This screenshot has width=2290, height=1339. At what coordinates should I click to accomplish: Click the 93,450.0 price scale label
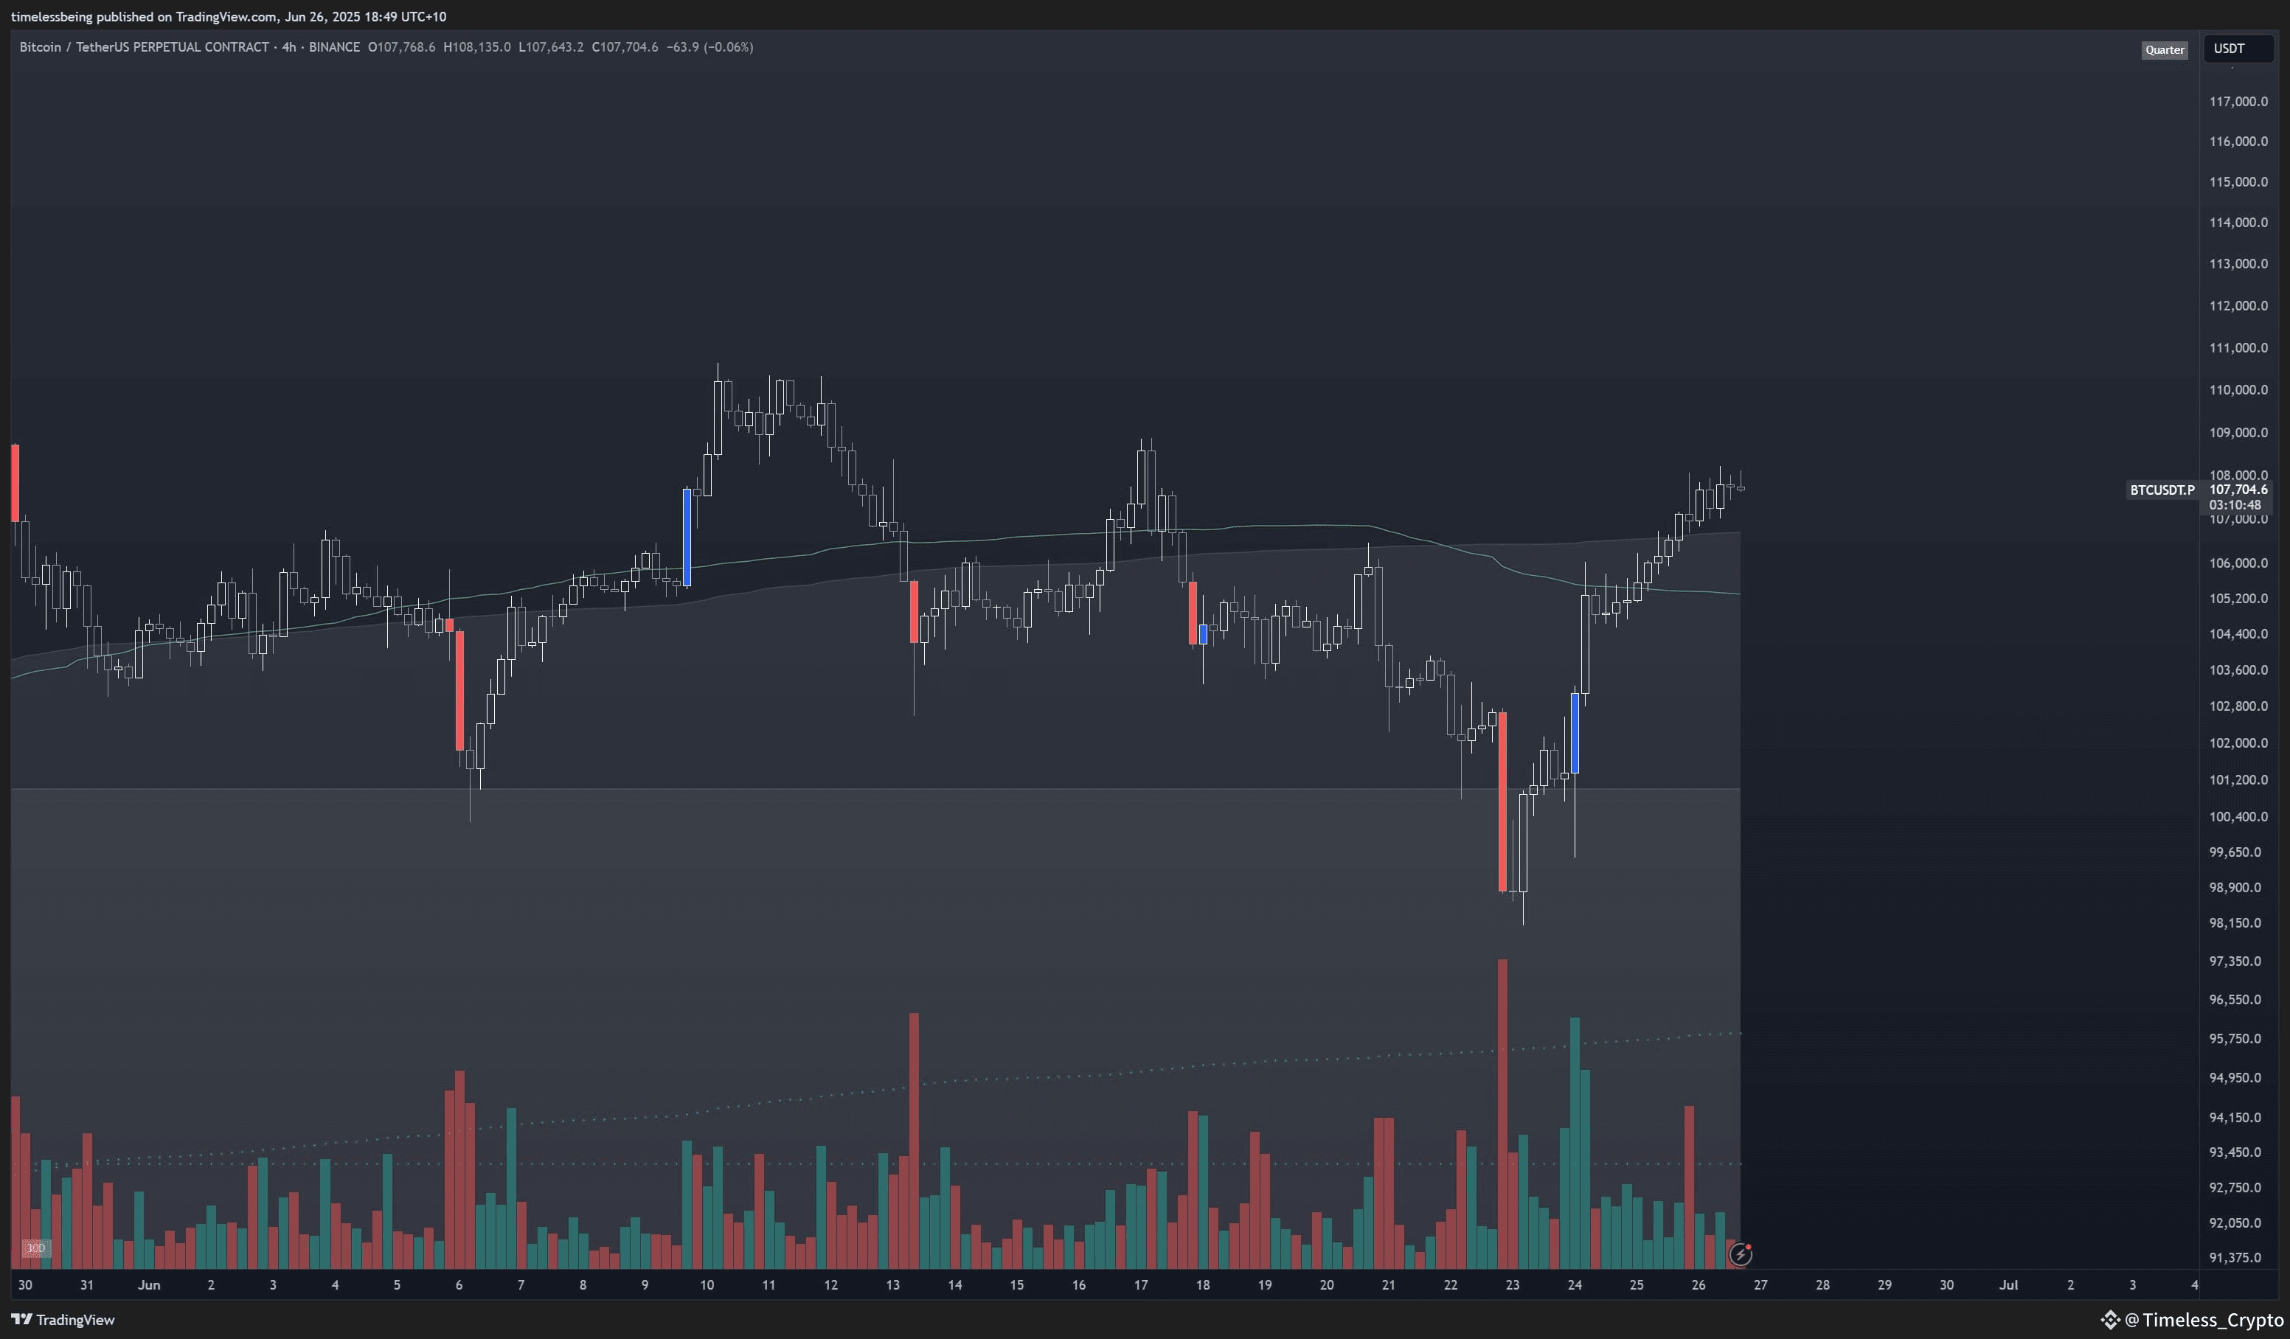tap(2235, 1152)
